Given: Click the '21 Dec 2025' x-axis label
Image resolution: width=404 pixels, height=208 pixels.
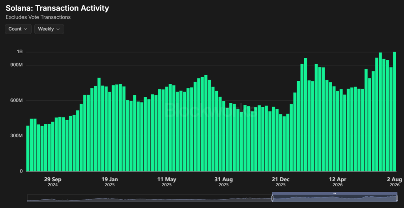Looking at the screenshot, I should (281, 182).
